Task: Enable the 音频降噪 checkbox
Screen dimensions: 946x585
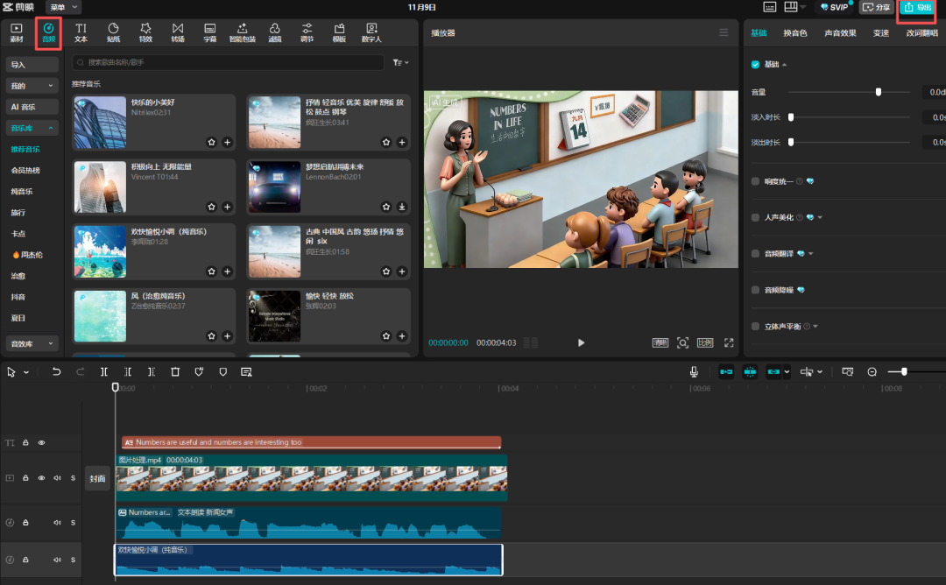Action: (x=756, y=290)
